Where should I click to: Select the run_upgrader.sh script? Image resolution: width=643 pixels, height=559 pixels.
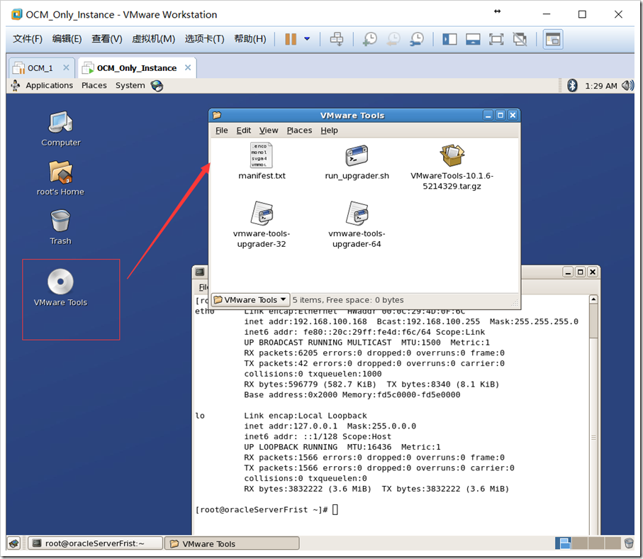click(x=357, y=162)
